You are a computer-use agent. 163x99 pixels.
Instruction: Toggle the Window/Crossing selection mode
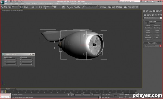[x=33, y=7]
